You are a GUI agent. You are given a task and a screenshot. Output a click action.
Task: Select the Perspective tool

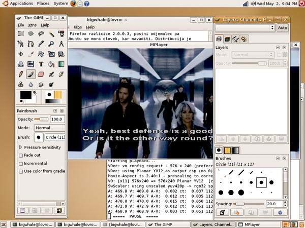coord(21,64)
